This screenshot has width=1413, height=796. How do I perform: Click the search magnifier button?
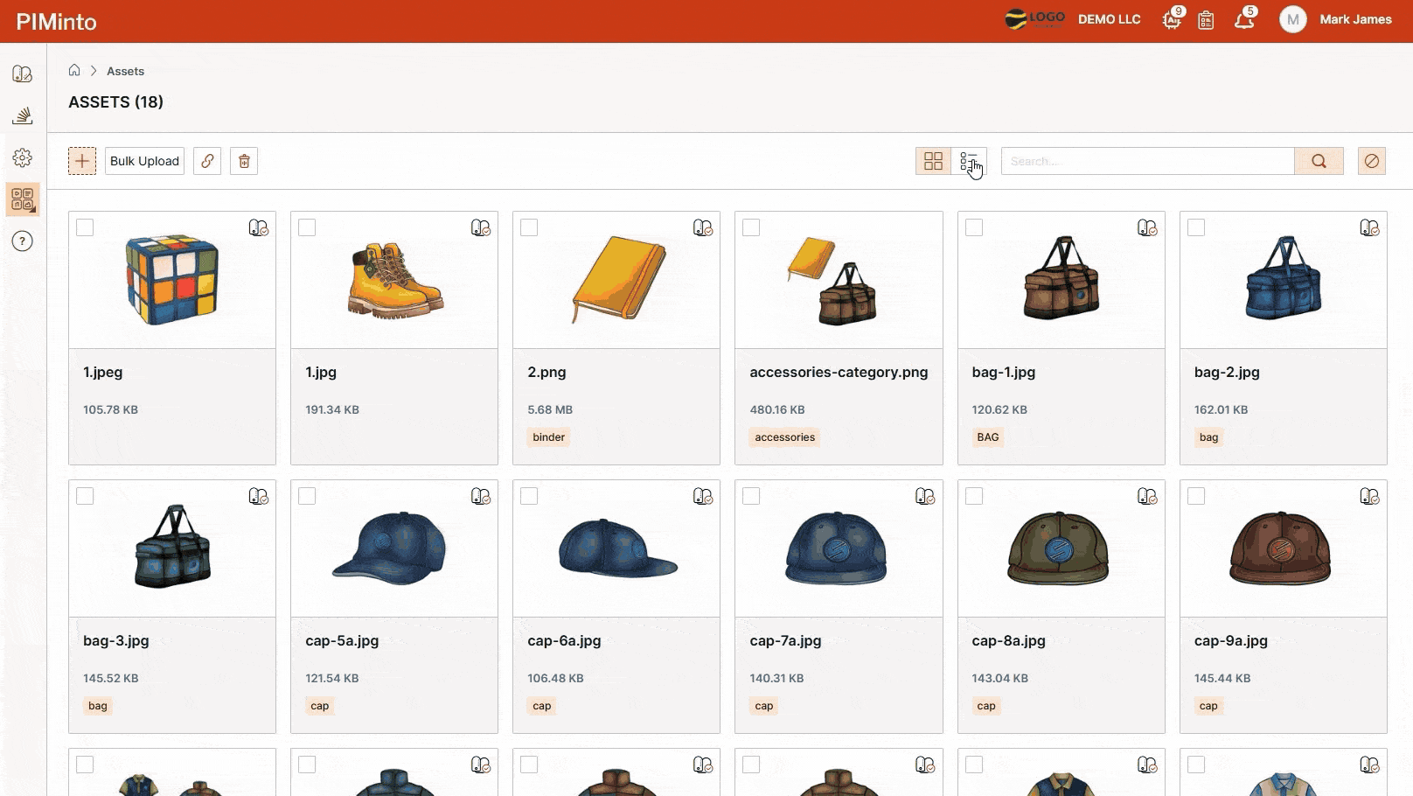tap(1319, 161)
